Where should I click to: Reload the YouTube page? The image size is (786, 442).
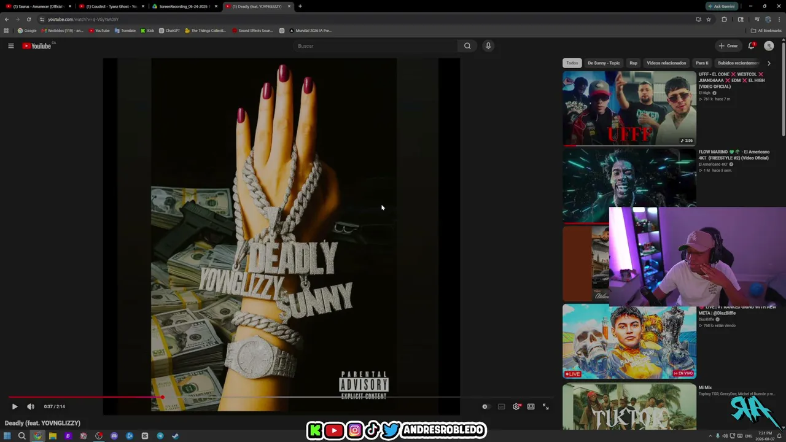[x=28, y=19]
